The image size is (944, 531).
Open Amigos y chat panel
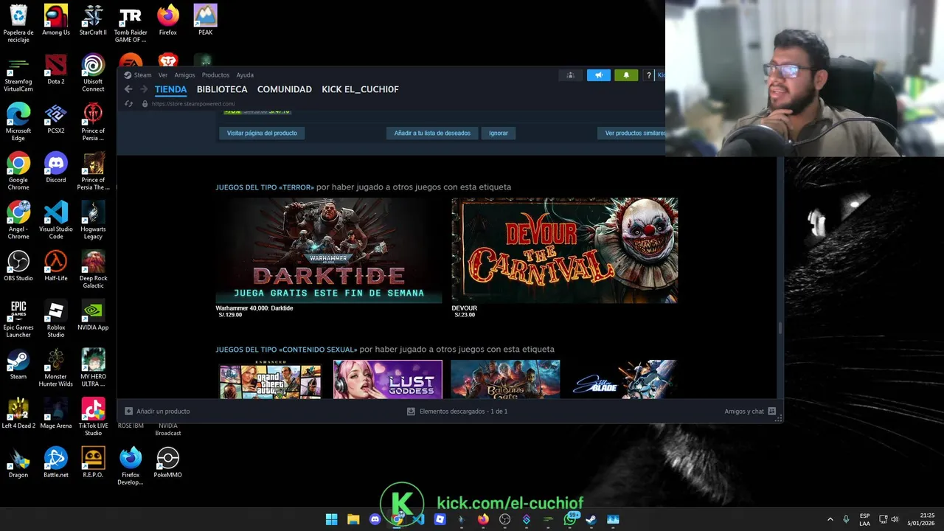pyautogui.click(x=749, y=412)
